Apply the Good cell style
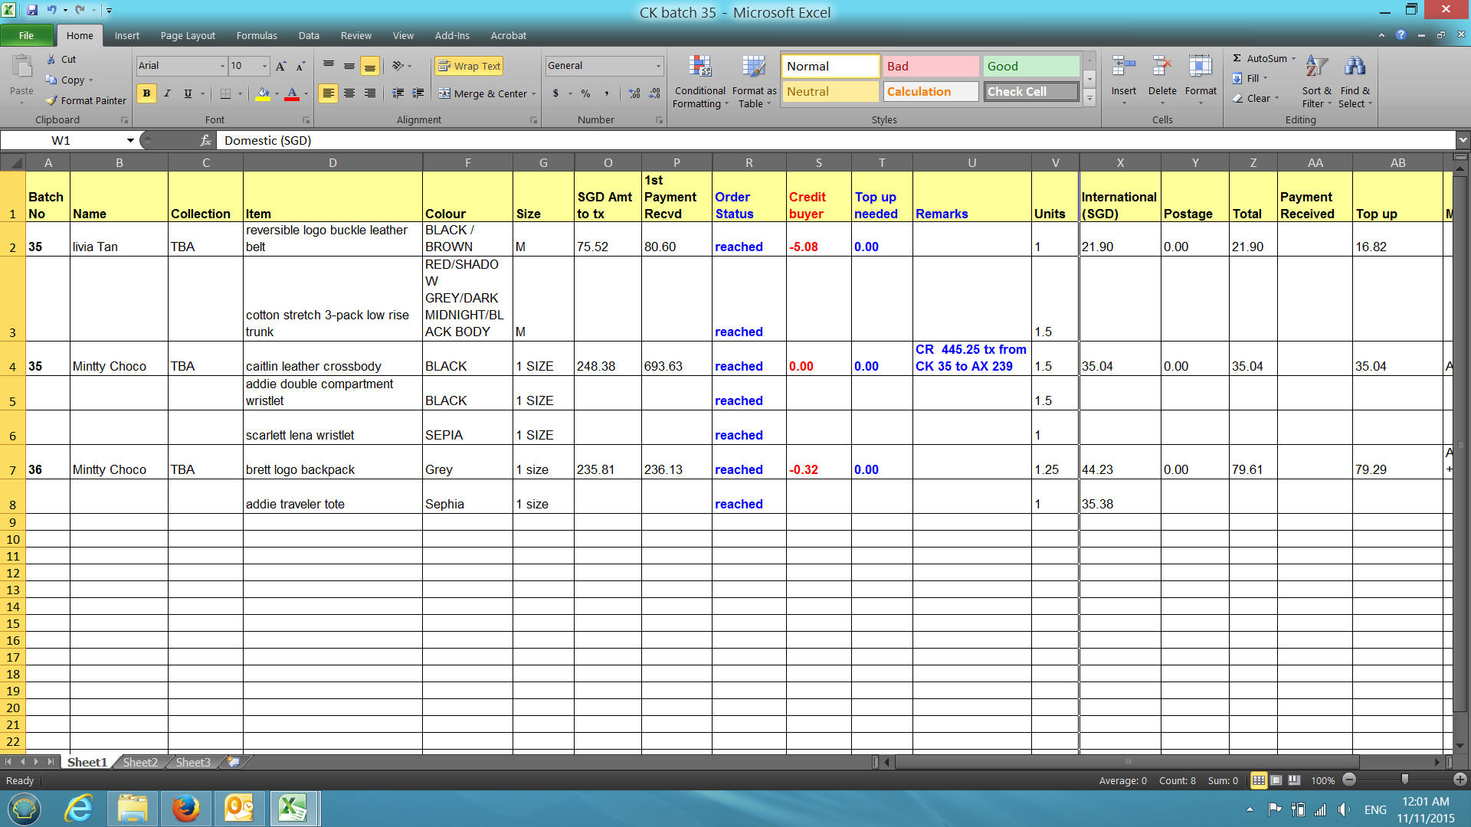The height and width of the screenshot is (827, 1471). [x=1031, y=66]
